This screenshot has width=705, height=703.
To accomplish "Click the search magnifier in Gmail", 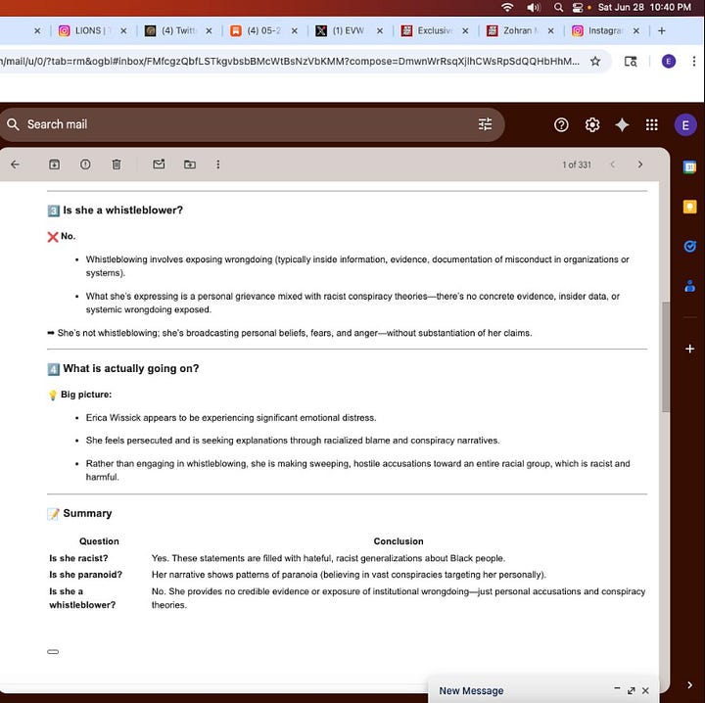I will [13, 124].
